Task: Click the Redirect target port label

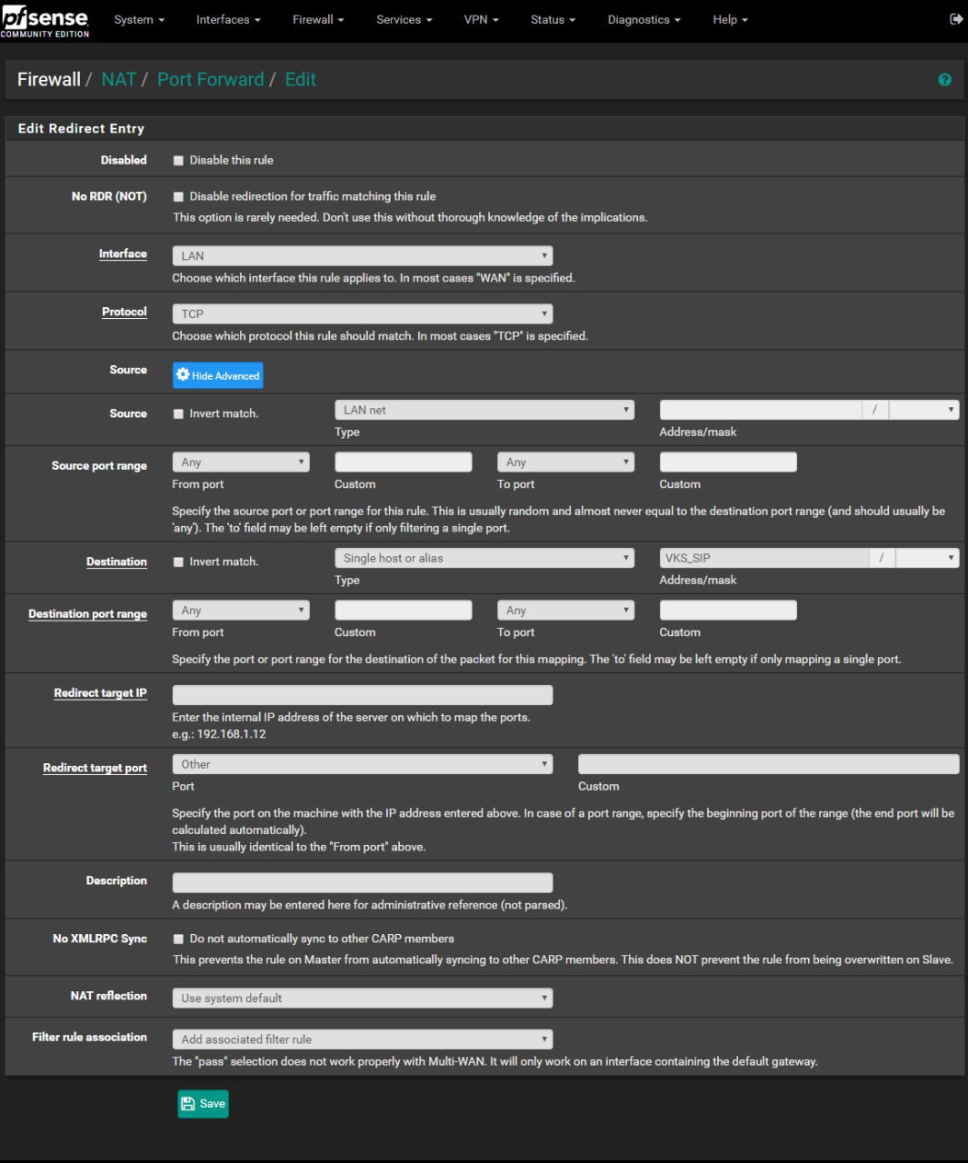Action: 95,769
